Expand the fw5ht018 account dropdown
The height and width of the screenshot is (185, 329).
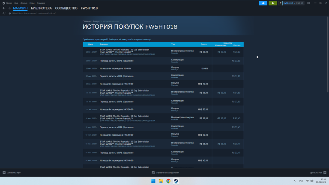293,3
